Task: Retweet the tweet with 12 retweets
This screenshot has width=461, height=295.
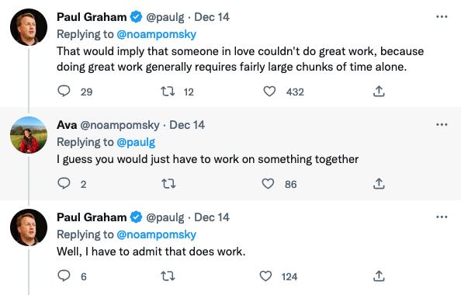Action: 168,92
